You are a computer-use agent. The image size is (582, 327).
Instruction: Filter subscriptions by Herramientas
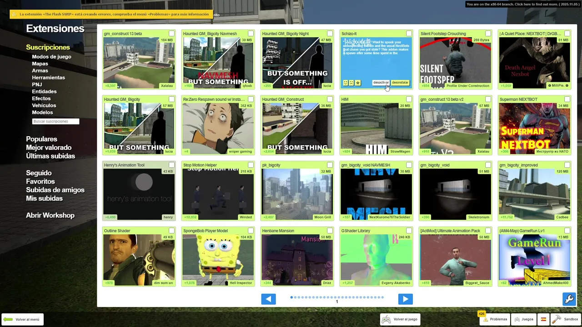point(48,78)
